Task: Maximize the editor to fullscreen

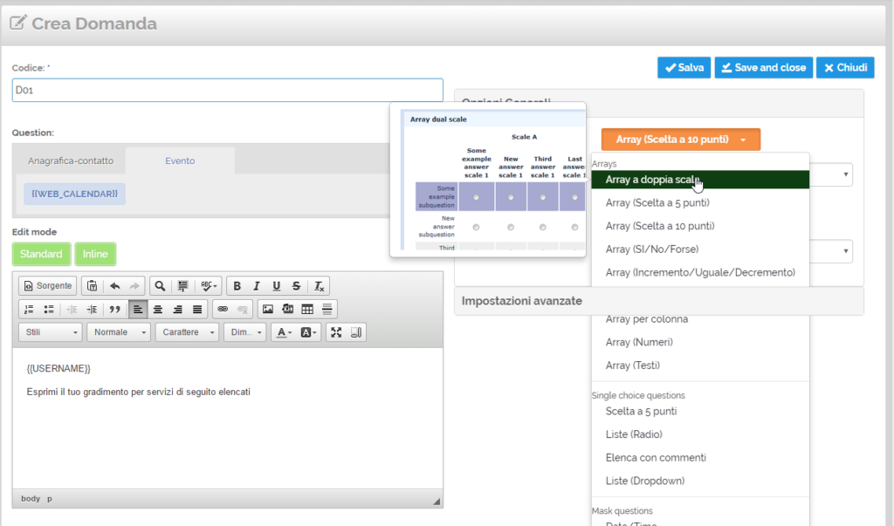Action: pyautogui.click(x=336, y=332)
